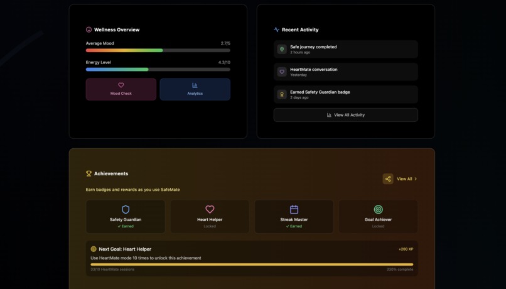The image size is (506, 289).
Task: Click the "Average Mood" label
Action: point(100,43)
